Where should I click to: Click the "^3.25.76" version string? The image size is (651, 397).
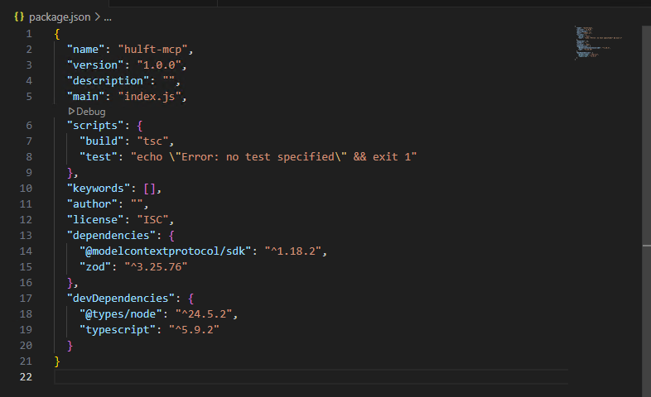point(156,267)
